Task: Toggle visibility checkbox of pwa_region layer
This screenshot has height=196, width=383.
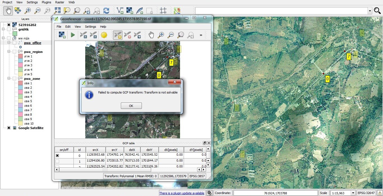Action: [x=14, y=52]
